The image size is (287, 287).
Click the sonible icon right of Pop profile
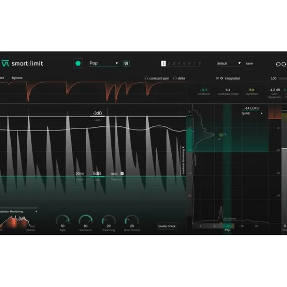coord(126,64)
